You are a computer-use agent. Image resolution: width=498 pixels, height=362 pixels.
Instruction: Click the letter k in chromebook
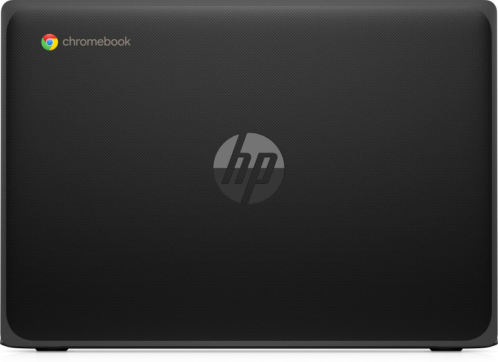pyautogui.click(x=126, y=42)
